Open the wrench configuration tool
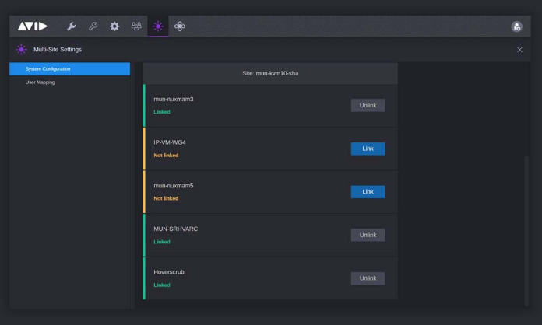 point(72,26)
